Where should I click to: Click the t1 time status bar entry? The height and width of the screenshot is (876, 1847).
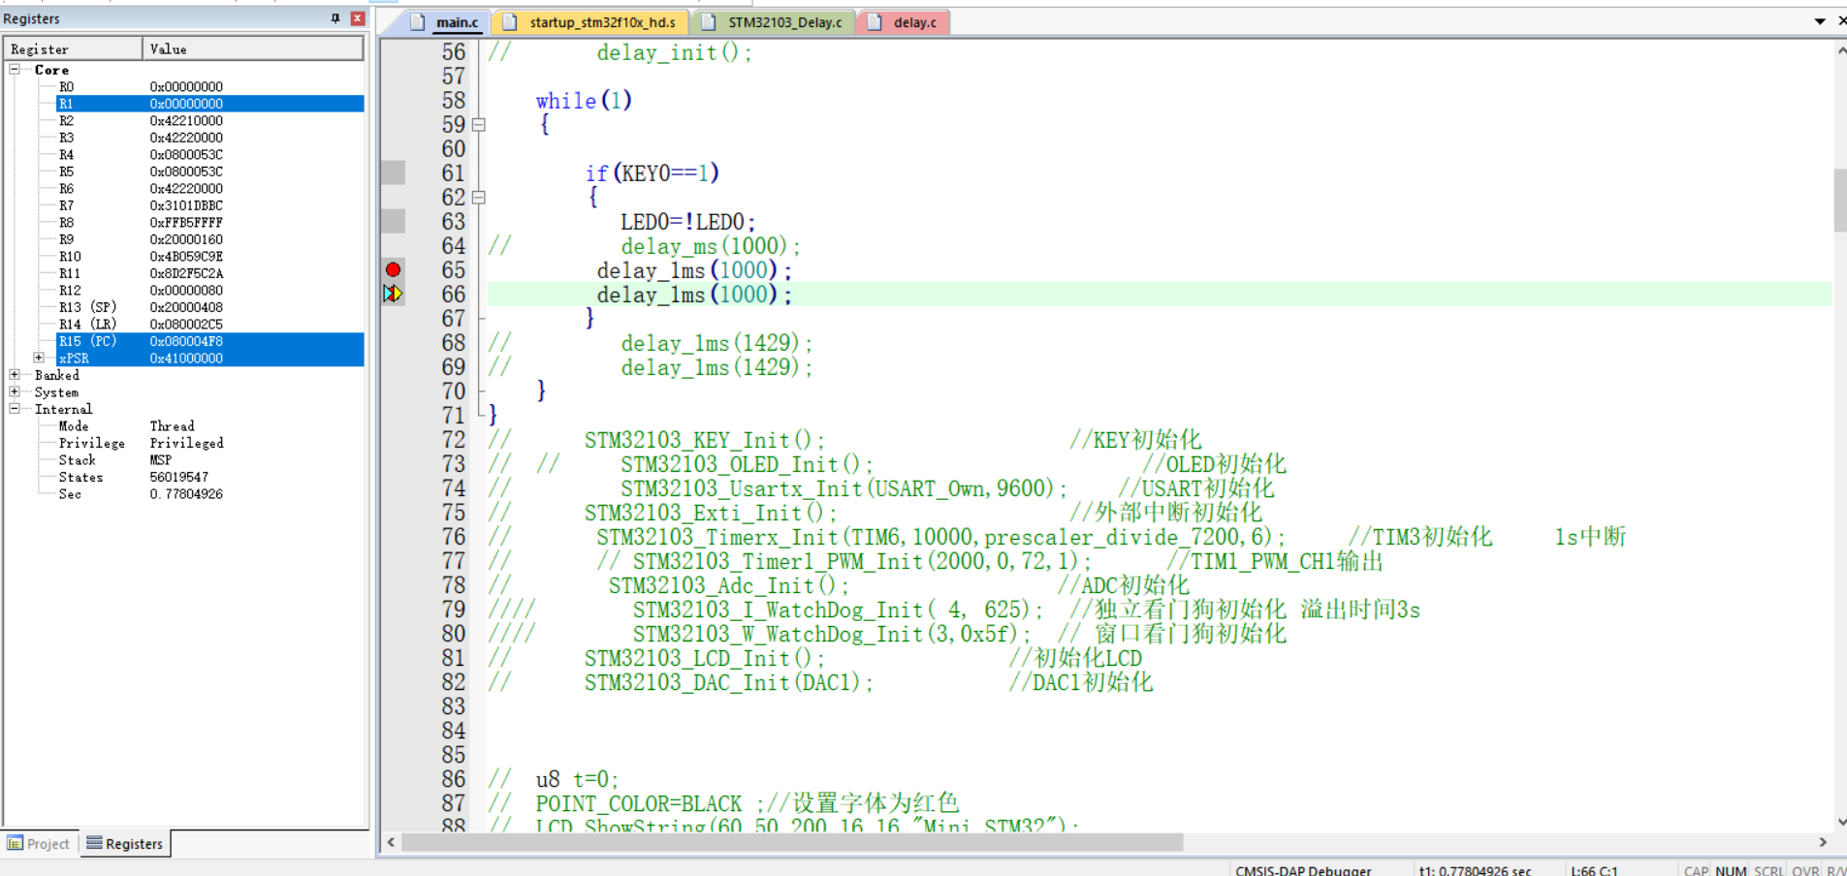pos(1475,869)
